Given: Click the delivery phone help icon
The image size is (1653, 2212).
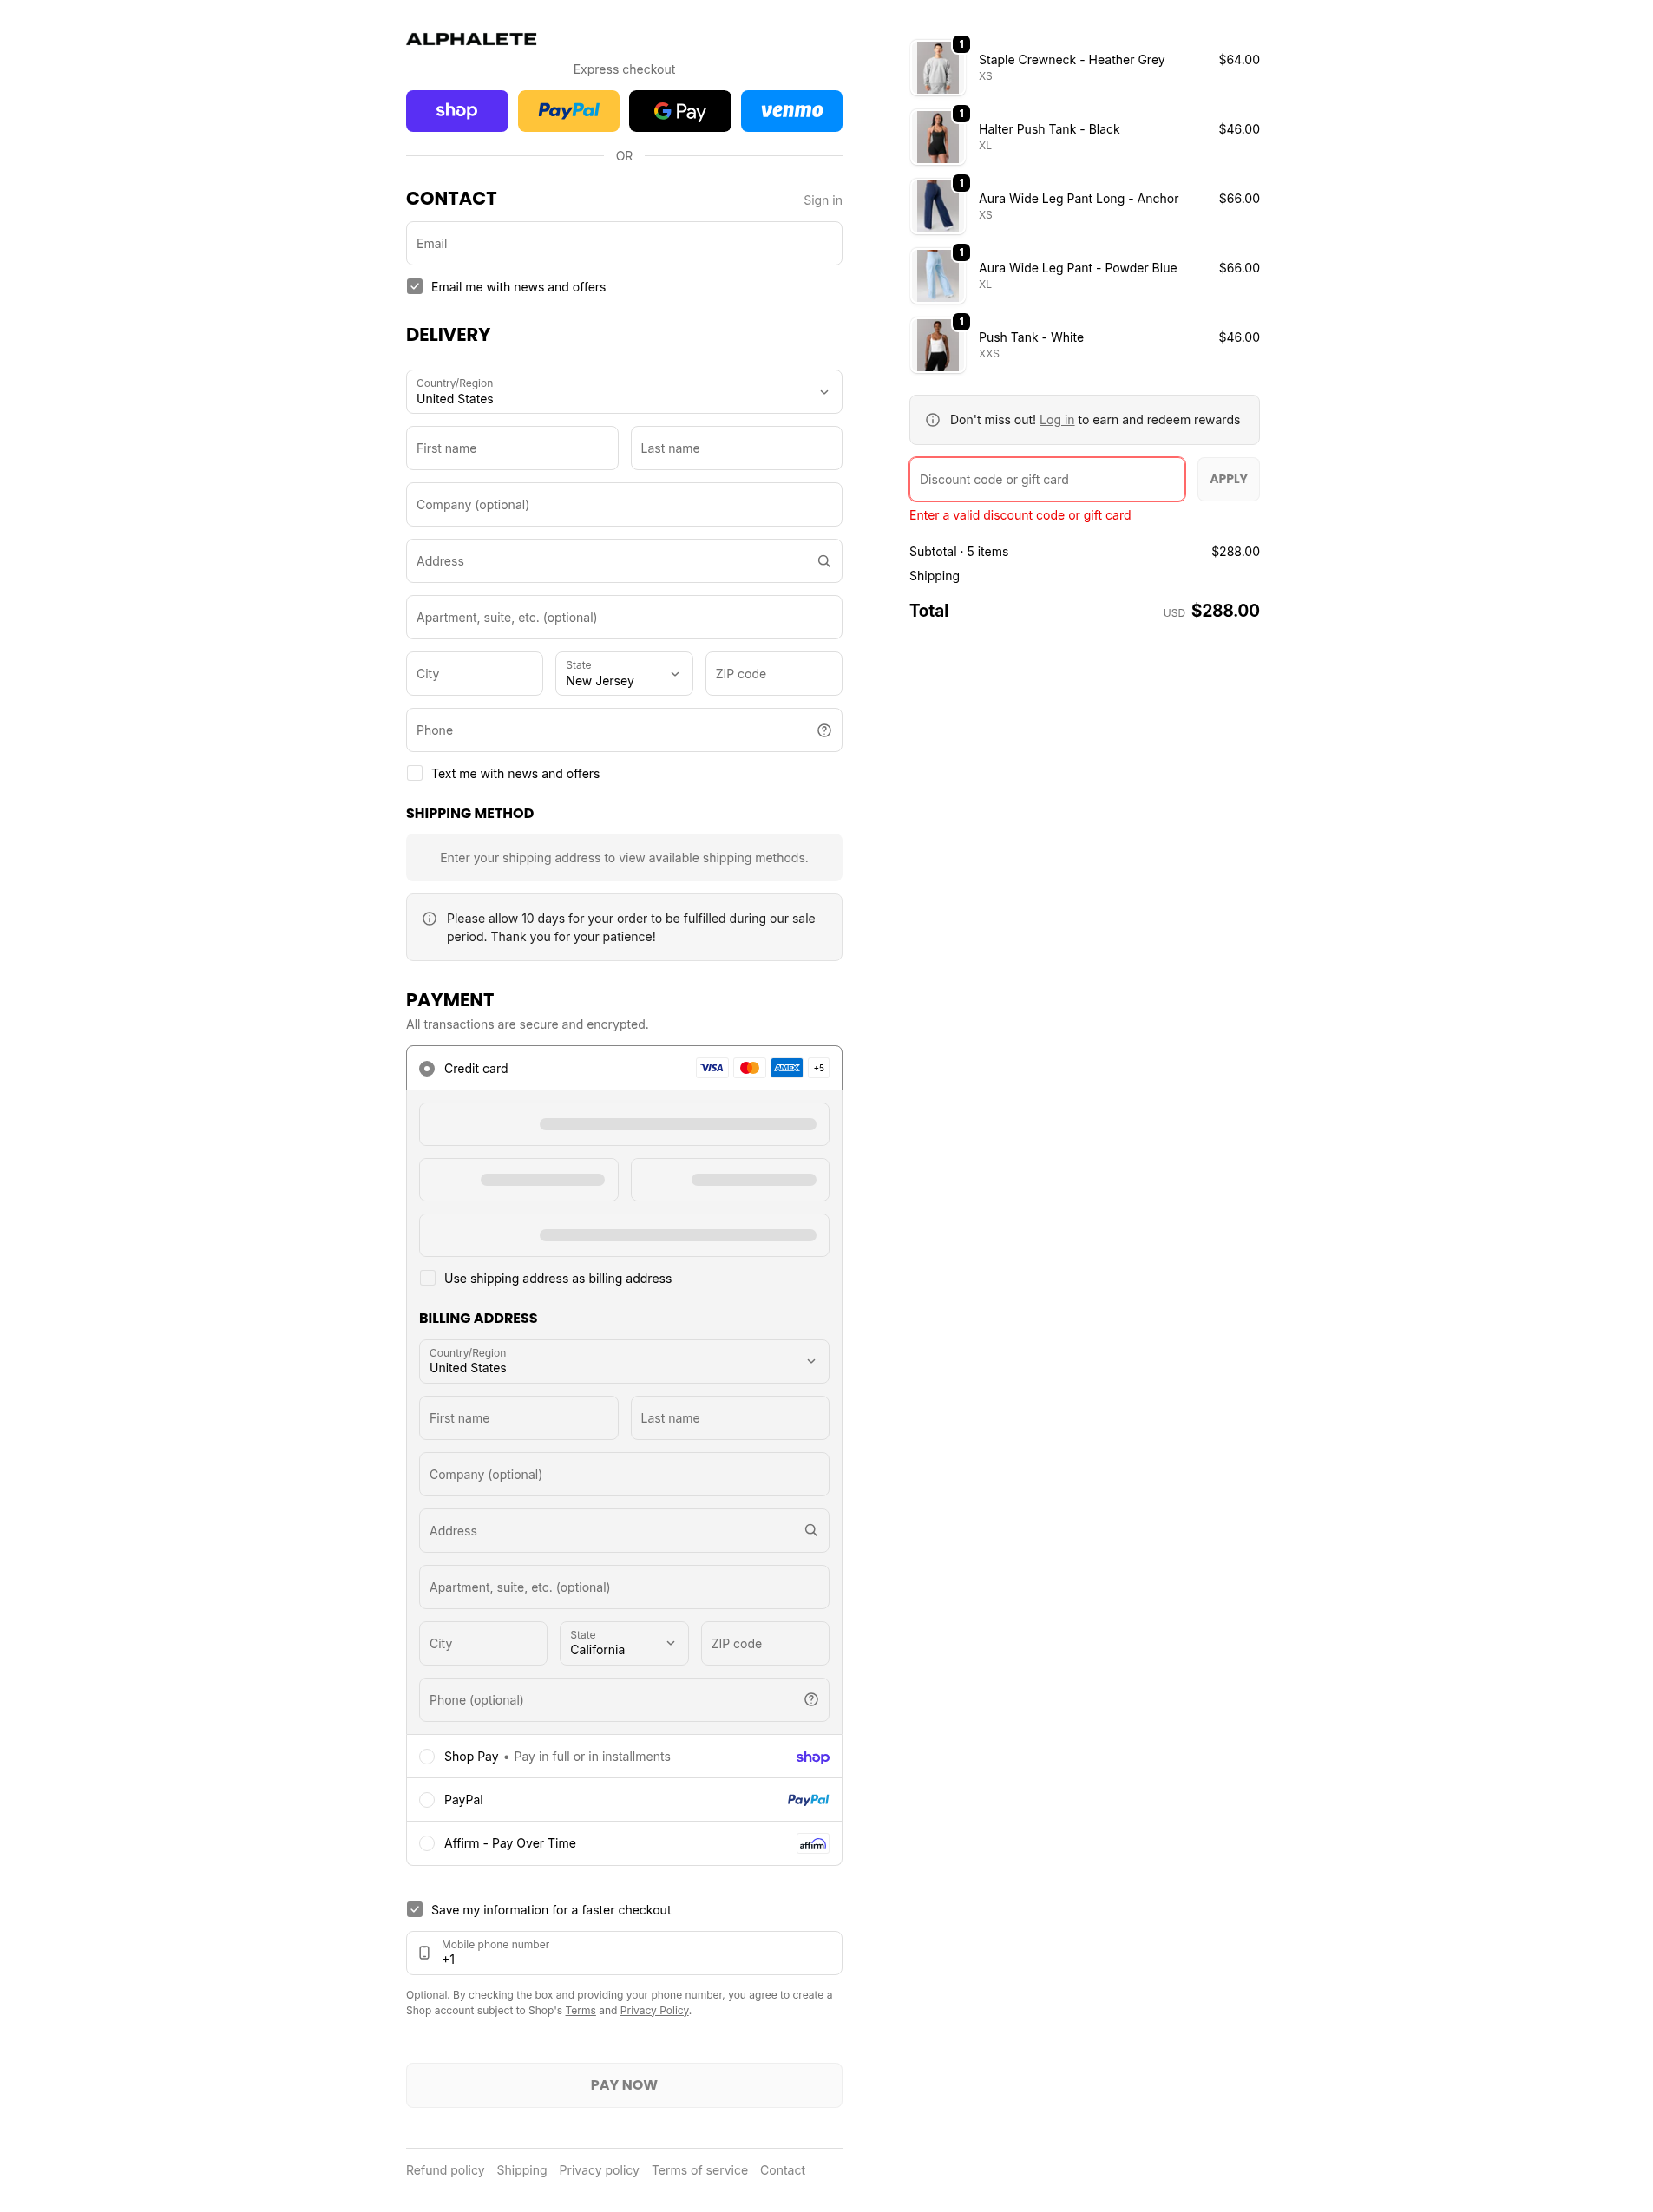Looking at the screenshot, I should coord(823,731).
